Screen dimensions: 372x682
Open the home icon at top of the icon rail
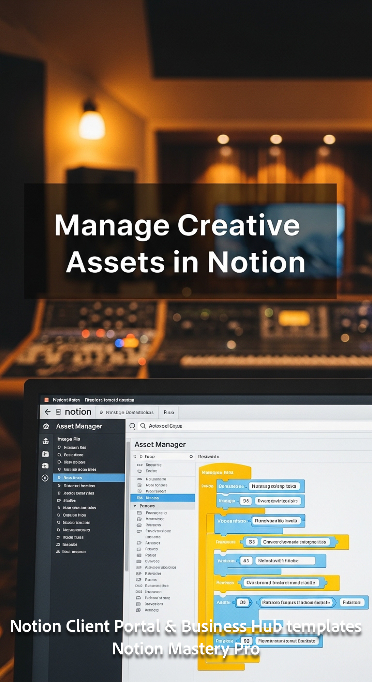point(45,441)
